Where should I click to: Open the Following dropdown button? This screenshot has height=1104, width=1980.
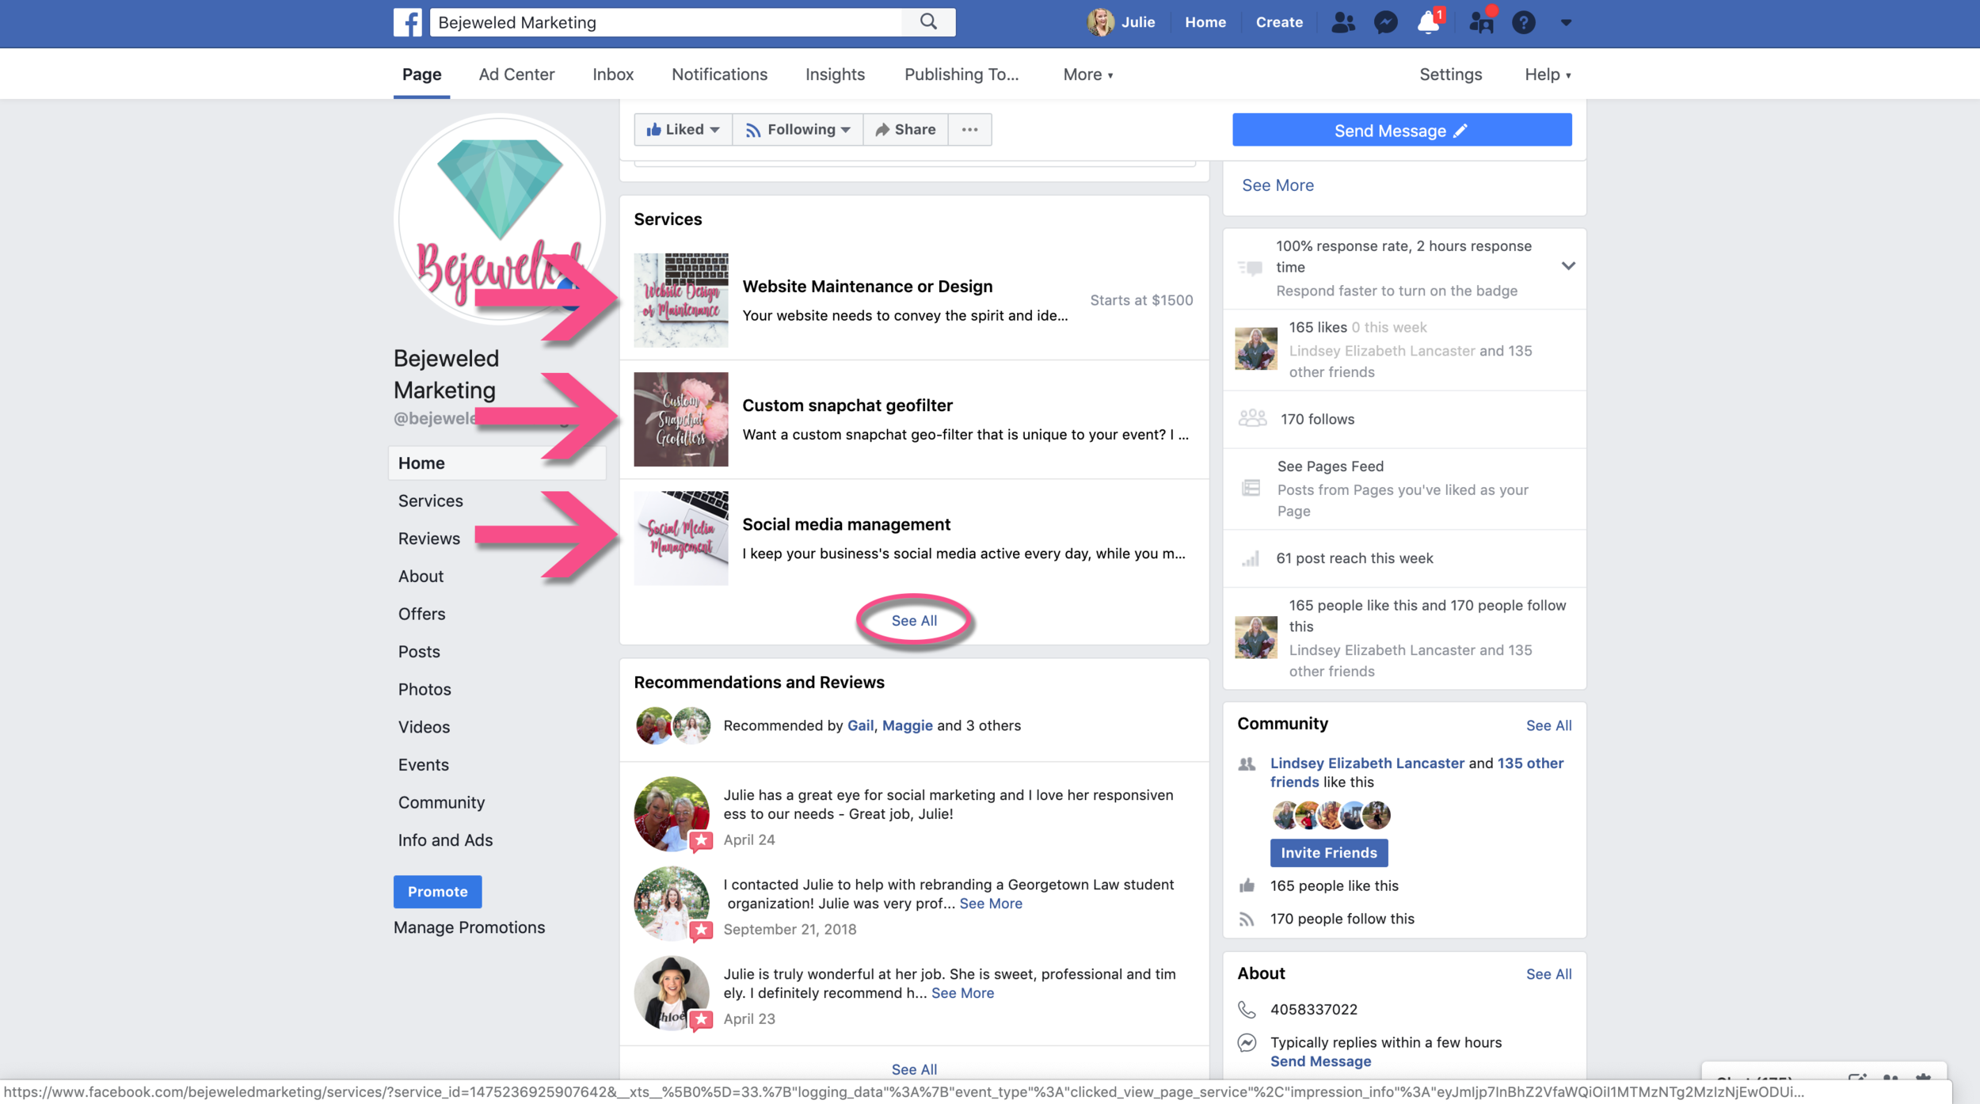798,129
